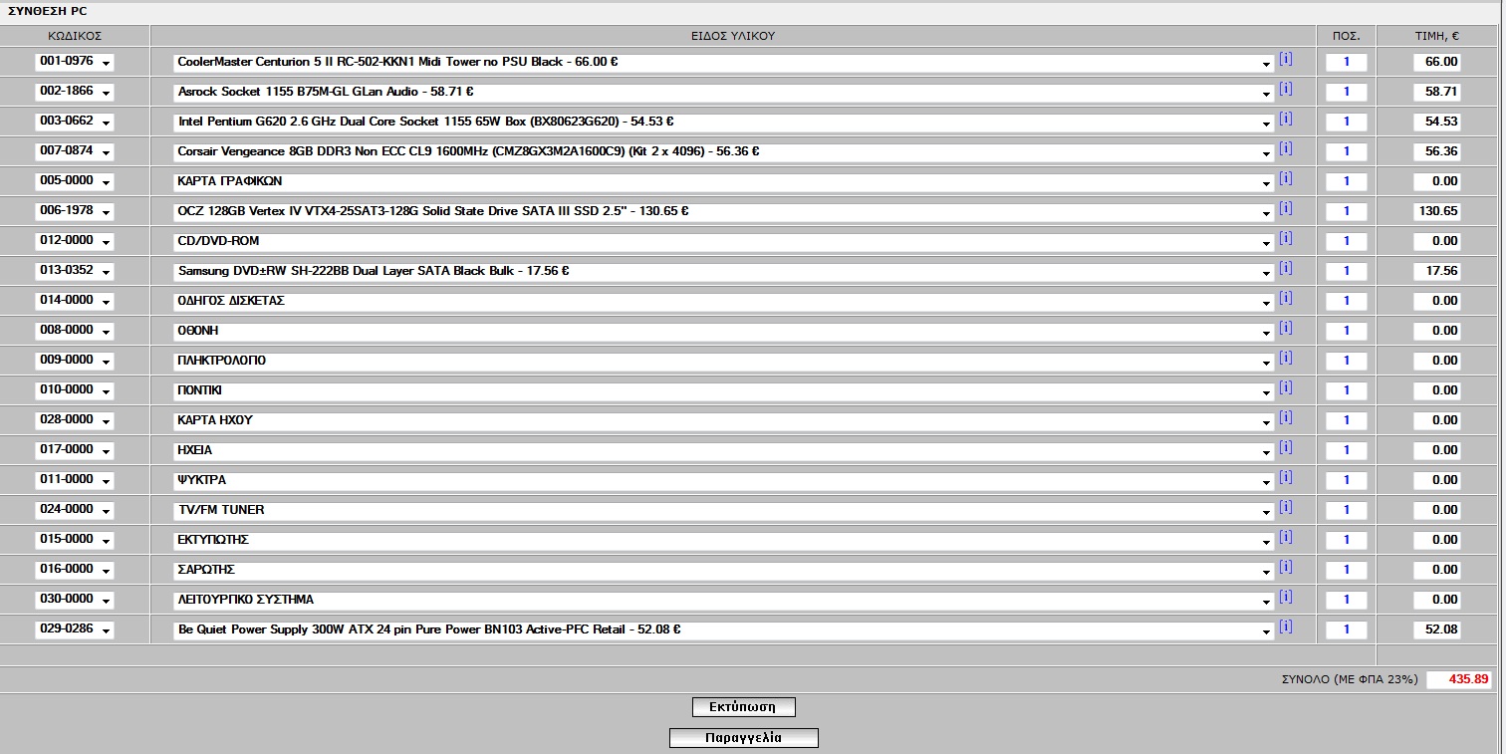Image resolution: width=1506 pixels, height=754 pixels.
Task: Click the ΚΩΔΙΚΟΣ column header
Action: (75, 36)
